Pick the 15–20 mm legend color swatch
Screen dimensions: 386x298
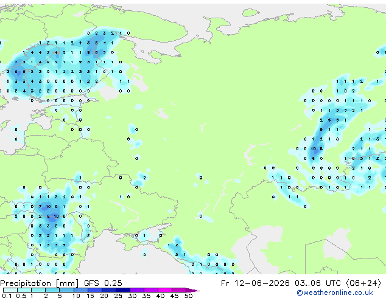click(94, 290)
